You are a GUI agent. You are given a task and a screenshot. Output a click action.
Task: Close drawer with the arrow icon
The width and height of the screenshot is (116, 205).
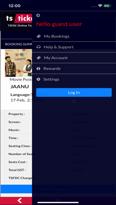[x=38, y=15]
